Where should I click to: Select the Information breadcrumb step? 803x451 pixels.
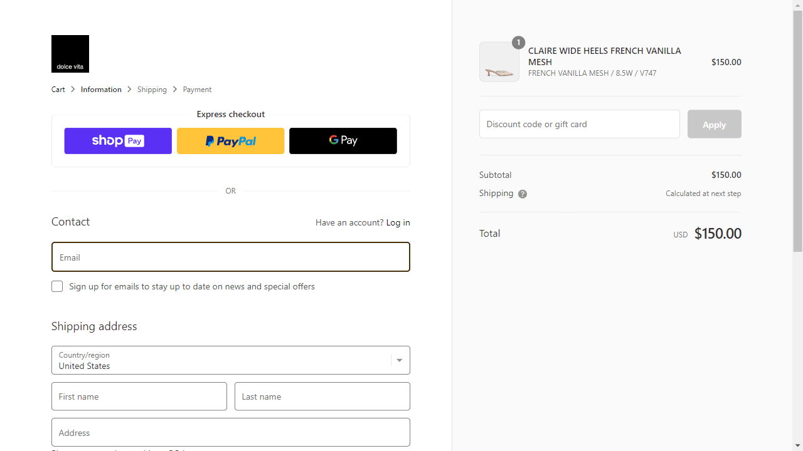coord(101,90)
